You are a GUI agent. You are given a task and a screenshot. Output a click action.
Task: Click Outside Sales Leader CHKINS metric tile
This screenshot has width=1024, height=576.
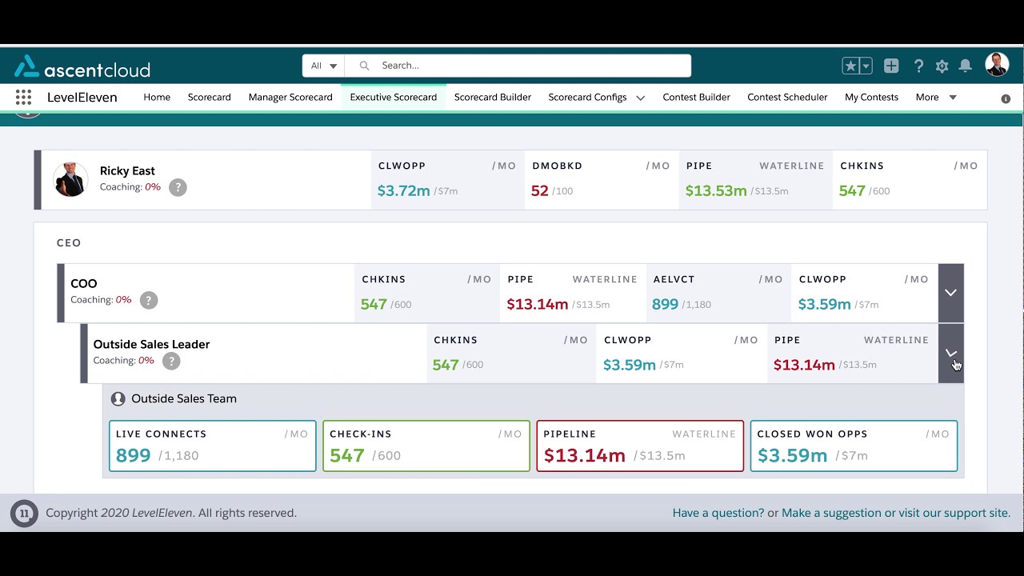coord(510,354)
